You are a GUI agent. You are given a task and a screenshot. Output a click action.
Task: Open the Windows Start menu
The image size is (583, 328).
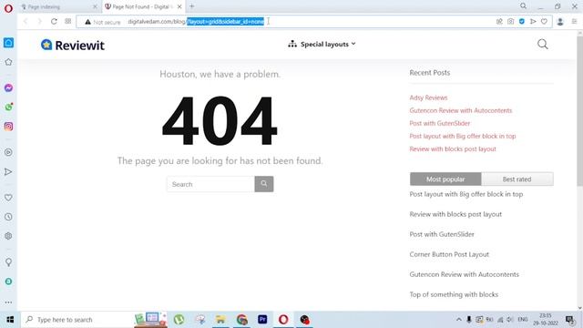10,320
